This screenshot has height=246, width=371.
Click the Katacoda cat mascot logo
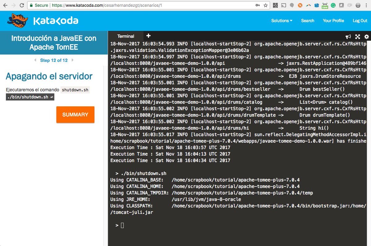coord(18,21)
